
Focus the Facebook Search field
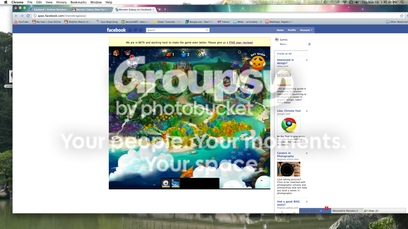(x=176, y=30)
